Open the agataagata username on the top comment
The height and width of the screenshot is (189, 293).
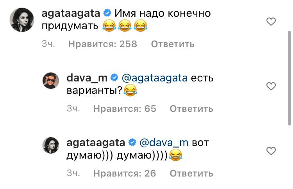point(71,14)
